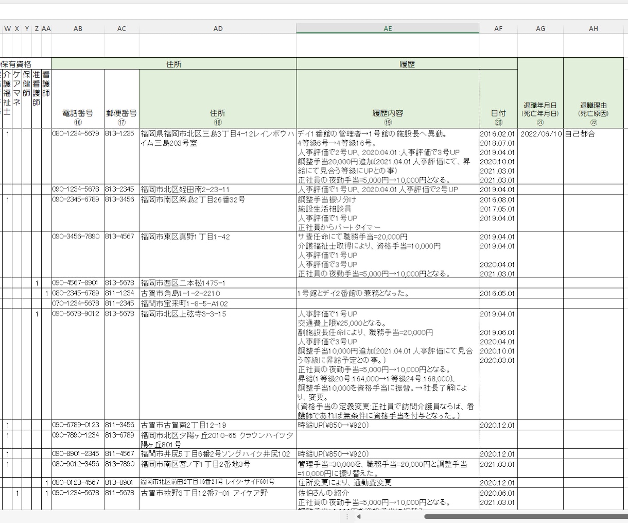628x523 pixels.
Task: Select postal code cell 811-1234
Action: pyautogui.click(x=121, y=293)
